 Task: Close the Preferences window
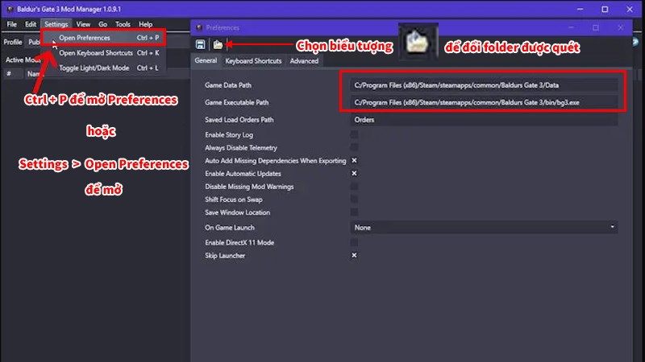coord(620,27)
